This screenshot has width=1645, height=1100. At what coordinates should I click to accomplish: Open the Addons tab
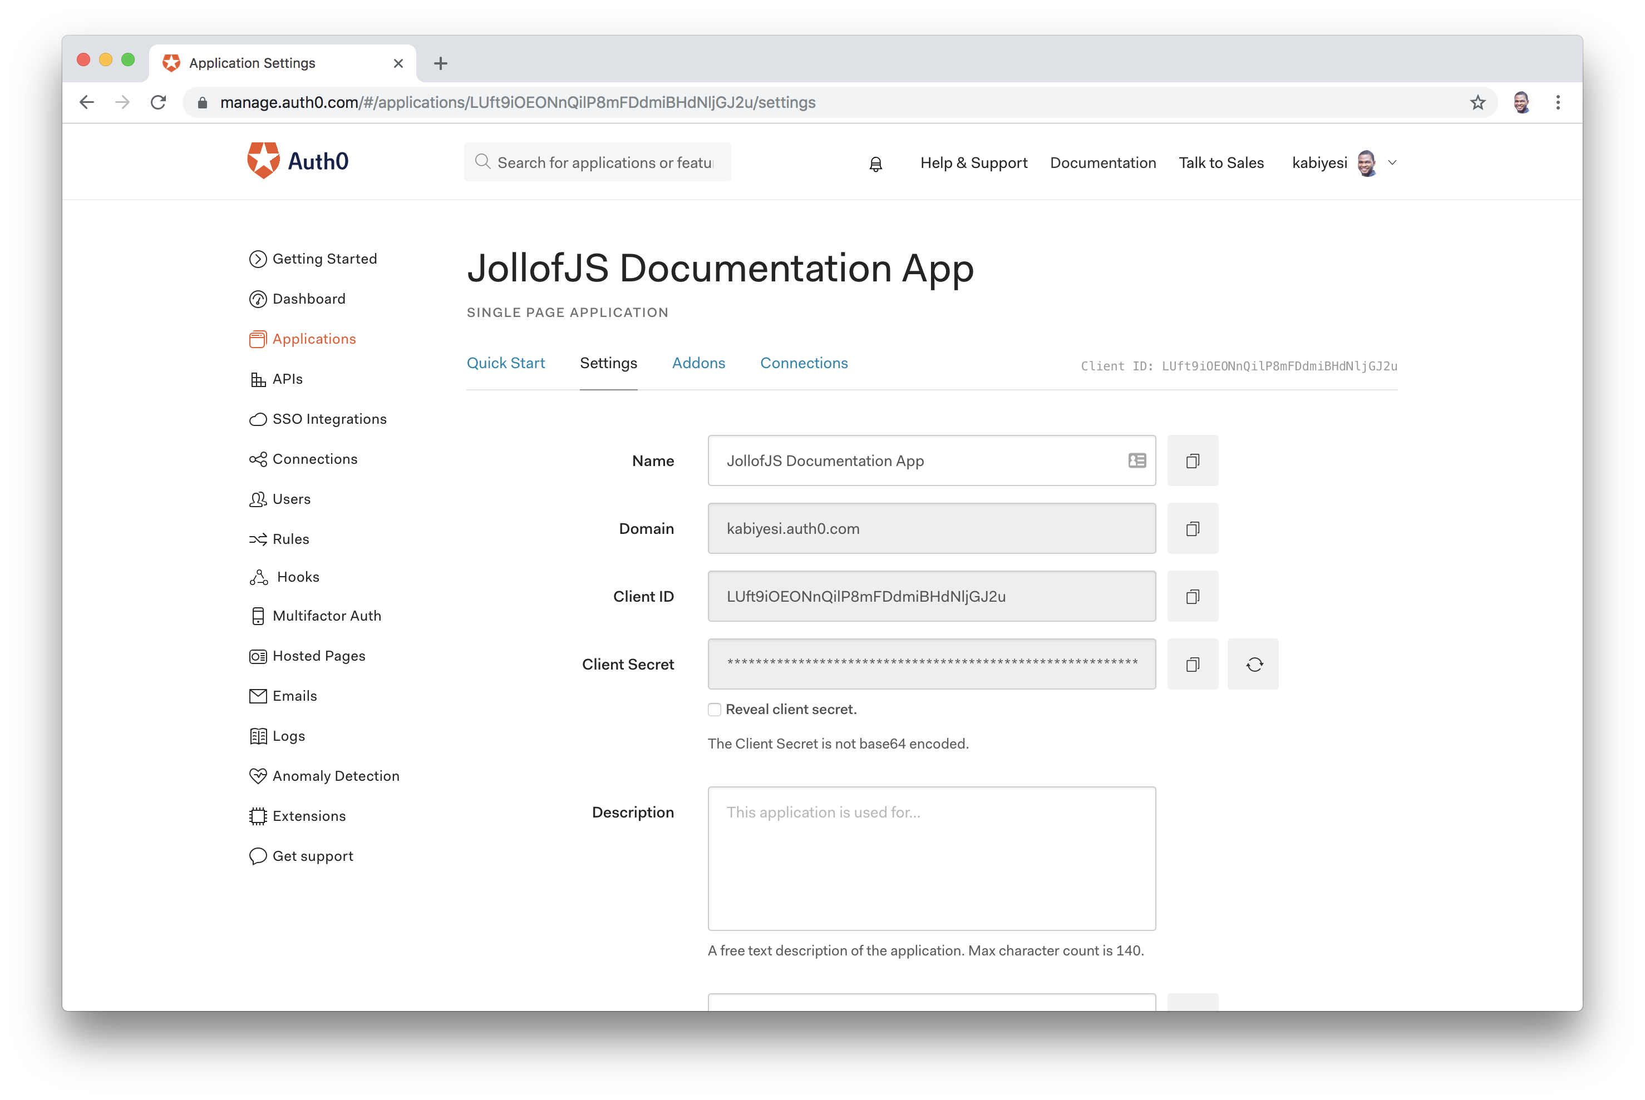(698, 363)
